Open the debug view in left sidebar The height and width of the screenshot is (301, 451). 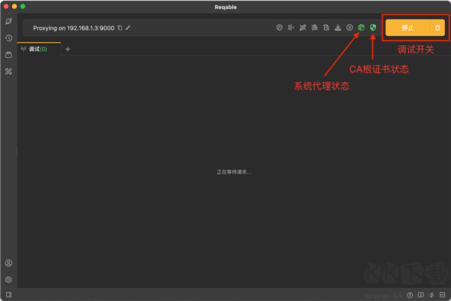[8, 22]
